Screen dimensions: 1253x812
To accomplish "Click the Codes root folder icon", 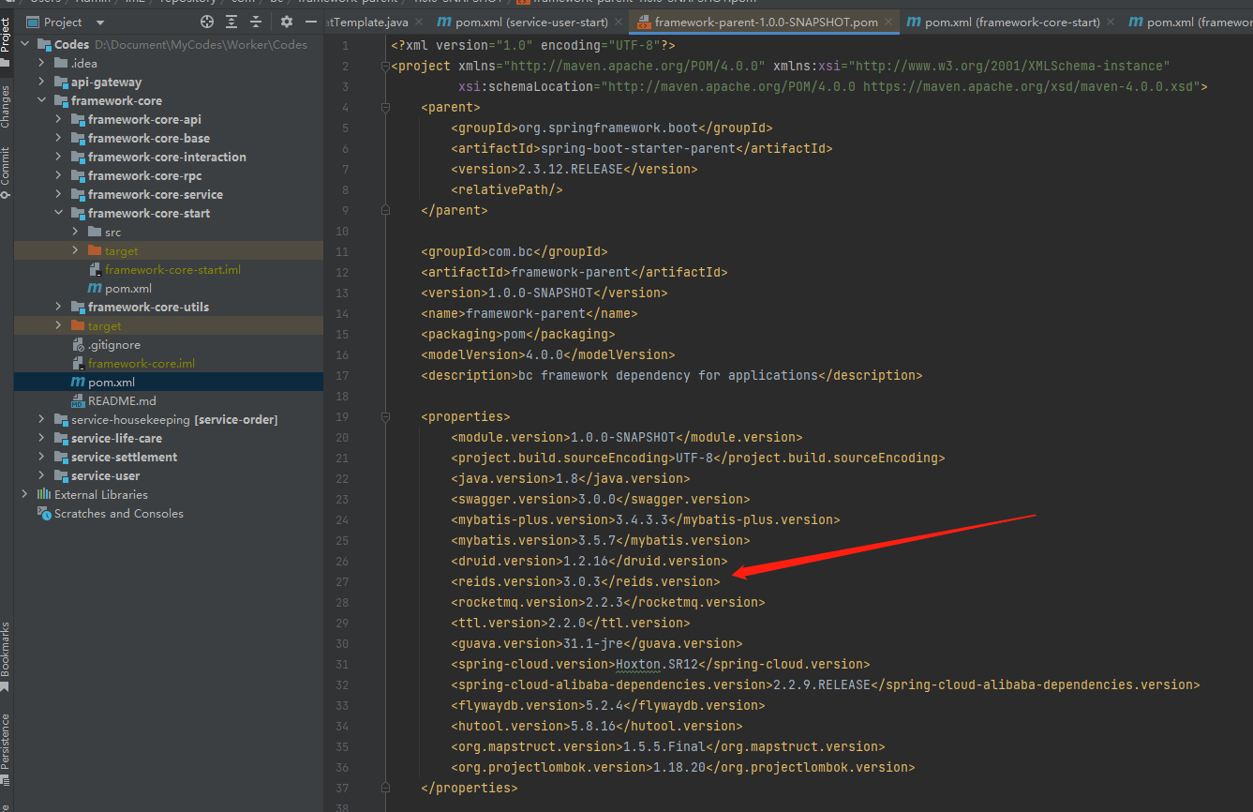I will coord(44,44).
